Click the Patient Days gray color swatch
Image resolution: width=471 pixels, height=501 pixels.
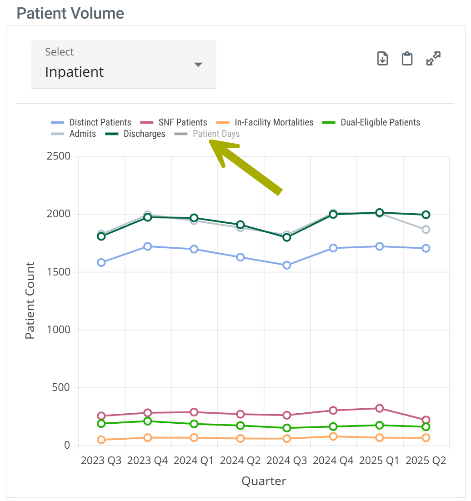181,134
